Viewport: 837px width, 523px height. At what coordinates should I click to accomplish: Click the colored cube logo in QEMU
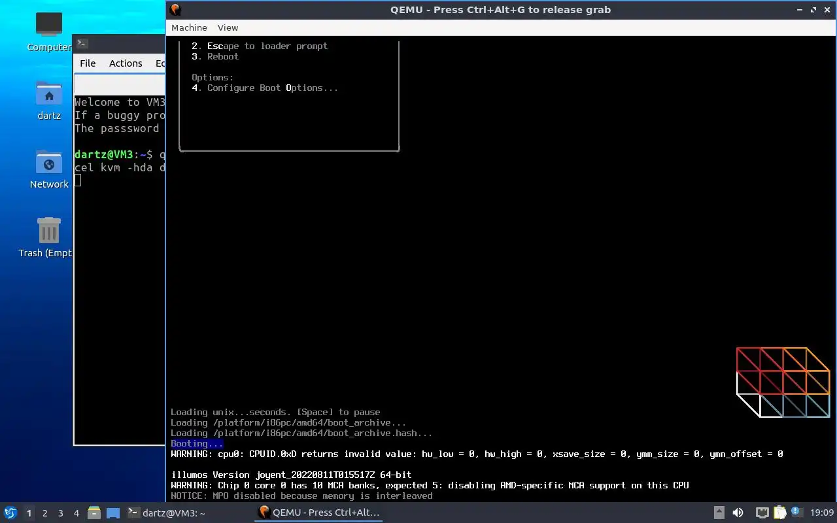pos(783,382)
